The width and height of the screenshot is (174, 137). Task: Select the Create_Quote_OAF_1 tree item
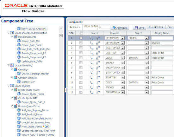click(33, 102)
